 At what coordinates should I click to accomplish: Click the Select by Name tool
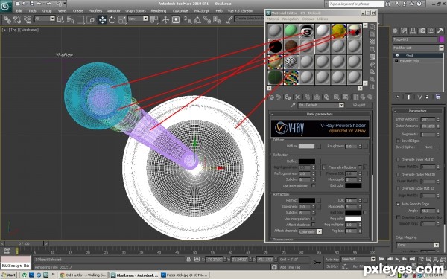point(71,19)
